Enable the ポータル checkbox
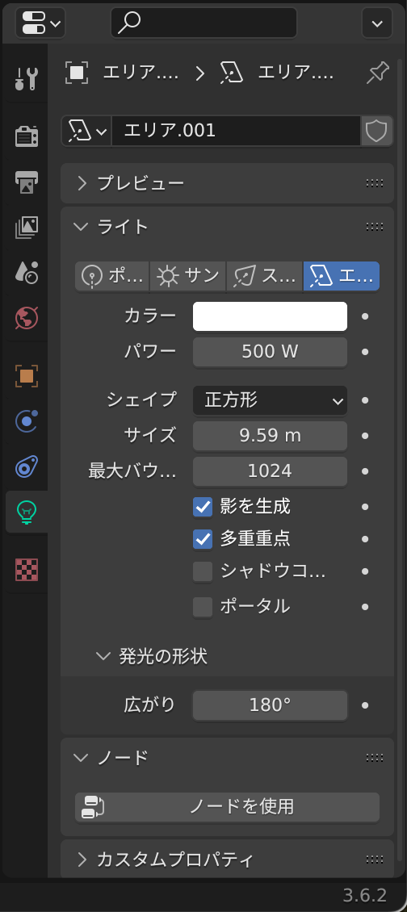Image resolution: width=407 pixels, height=912 pixels. (203, 607)
